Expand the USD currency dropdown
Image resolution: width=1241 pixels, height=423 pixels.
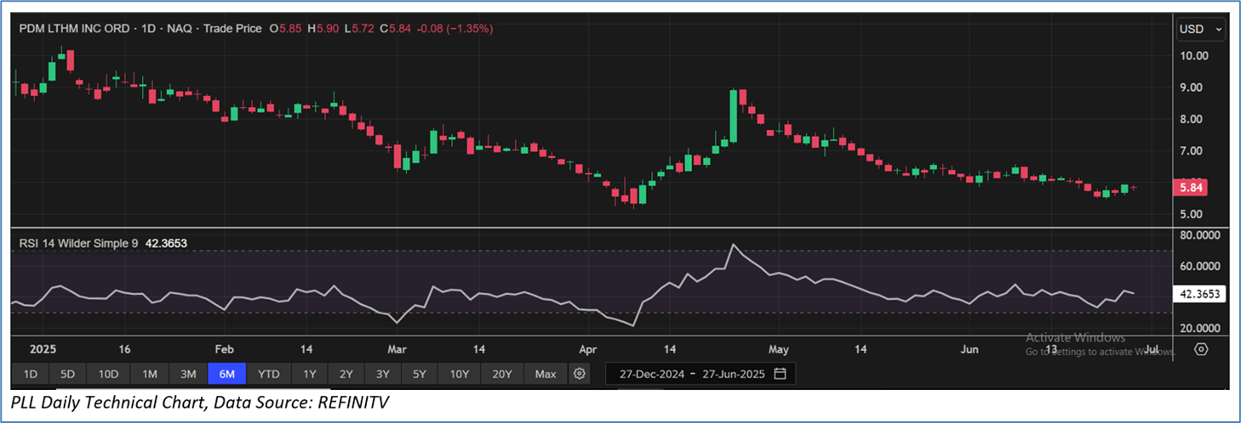tap(1200, 29)
